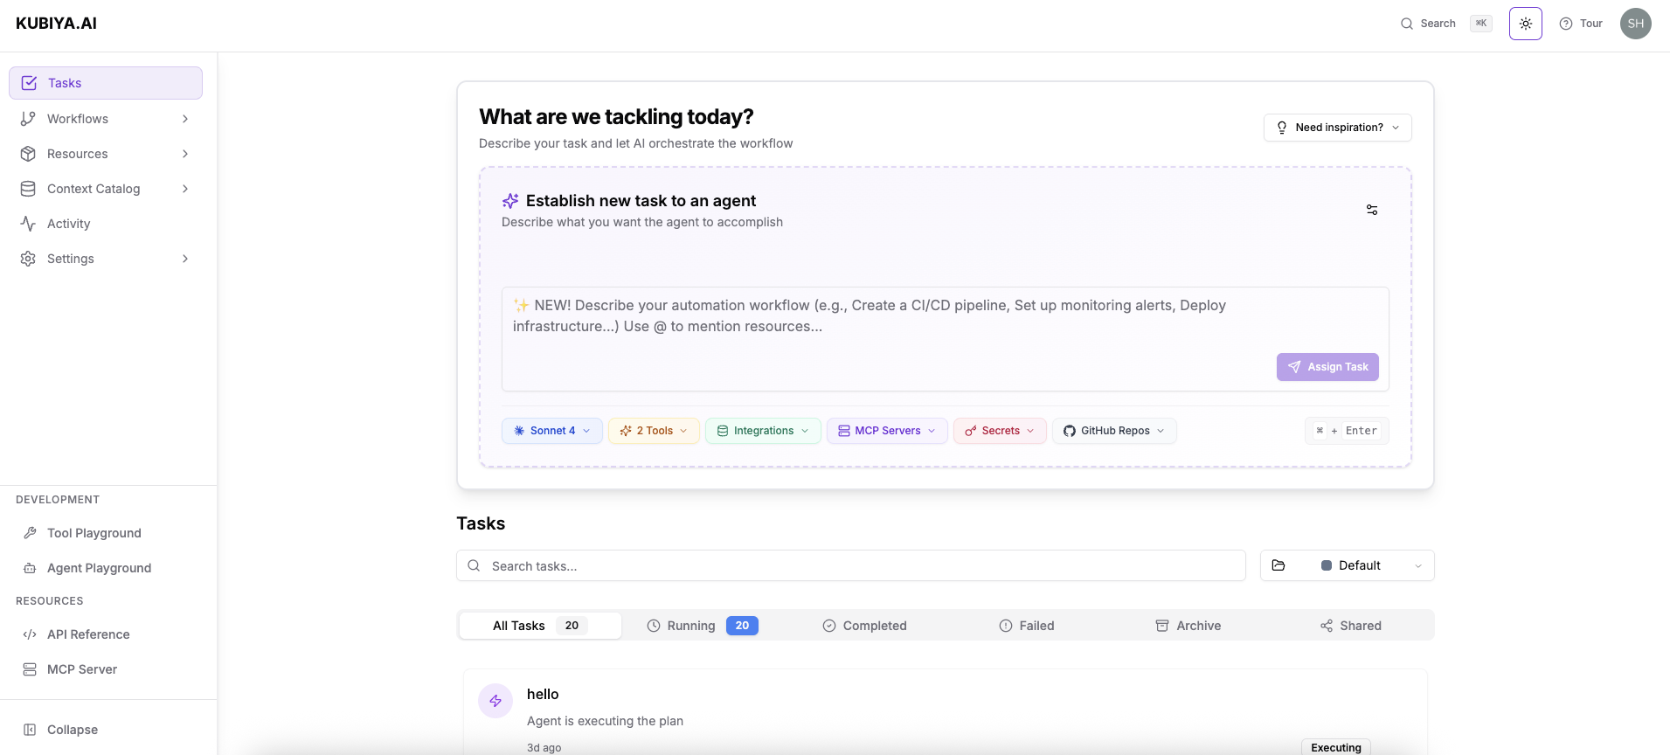
Task: Open the 2 Tools dropdown
Action: click(654, 431)
